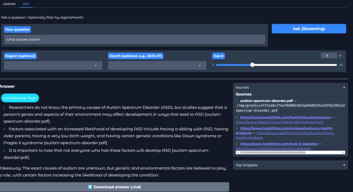
Task: Click the confidence: high badge
Action: 20,98
